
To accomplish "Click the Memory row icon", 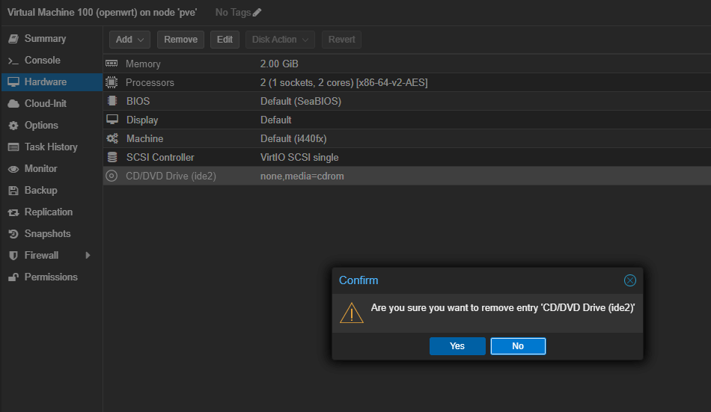I will point(112,64).
